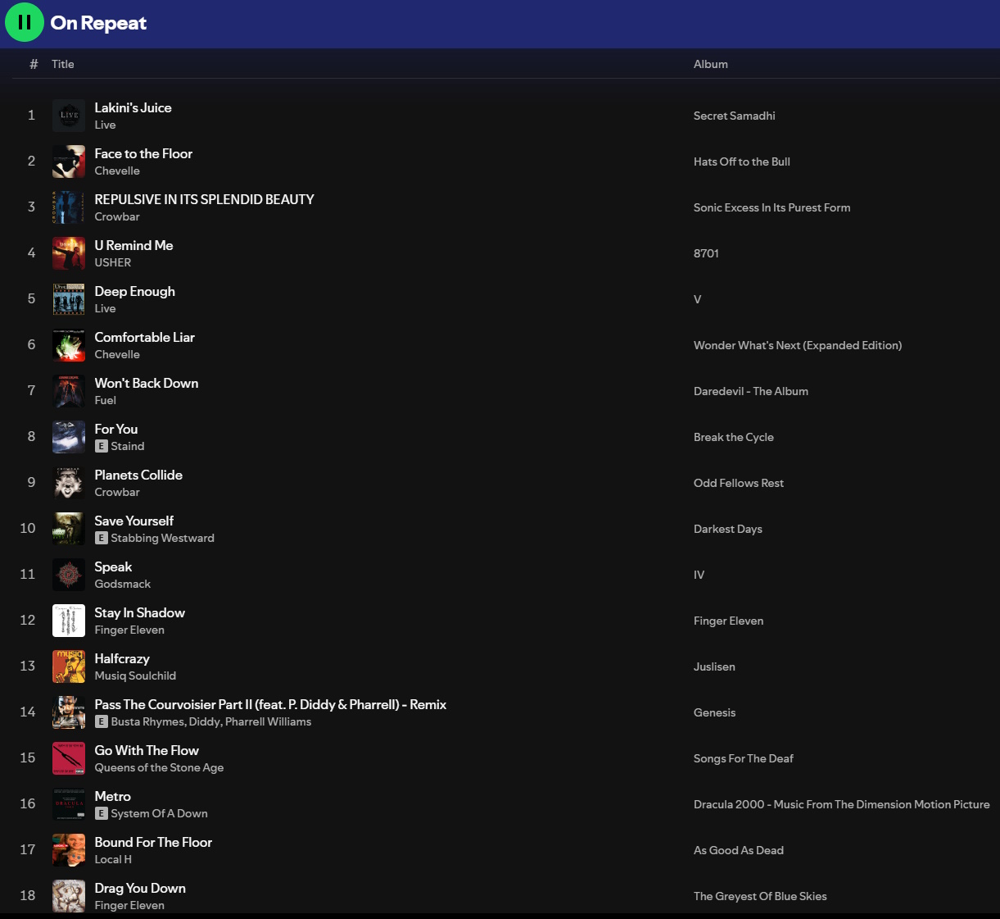Open album Sonic Excess In Its Purest Form
Screen dimensions: 1000x919
click(772, 207)
